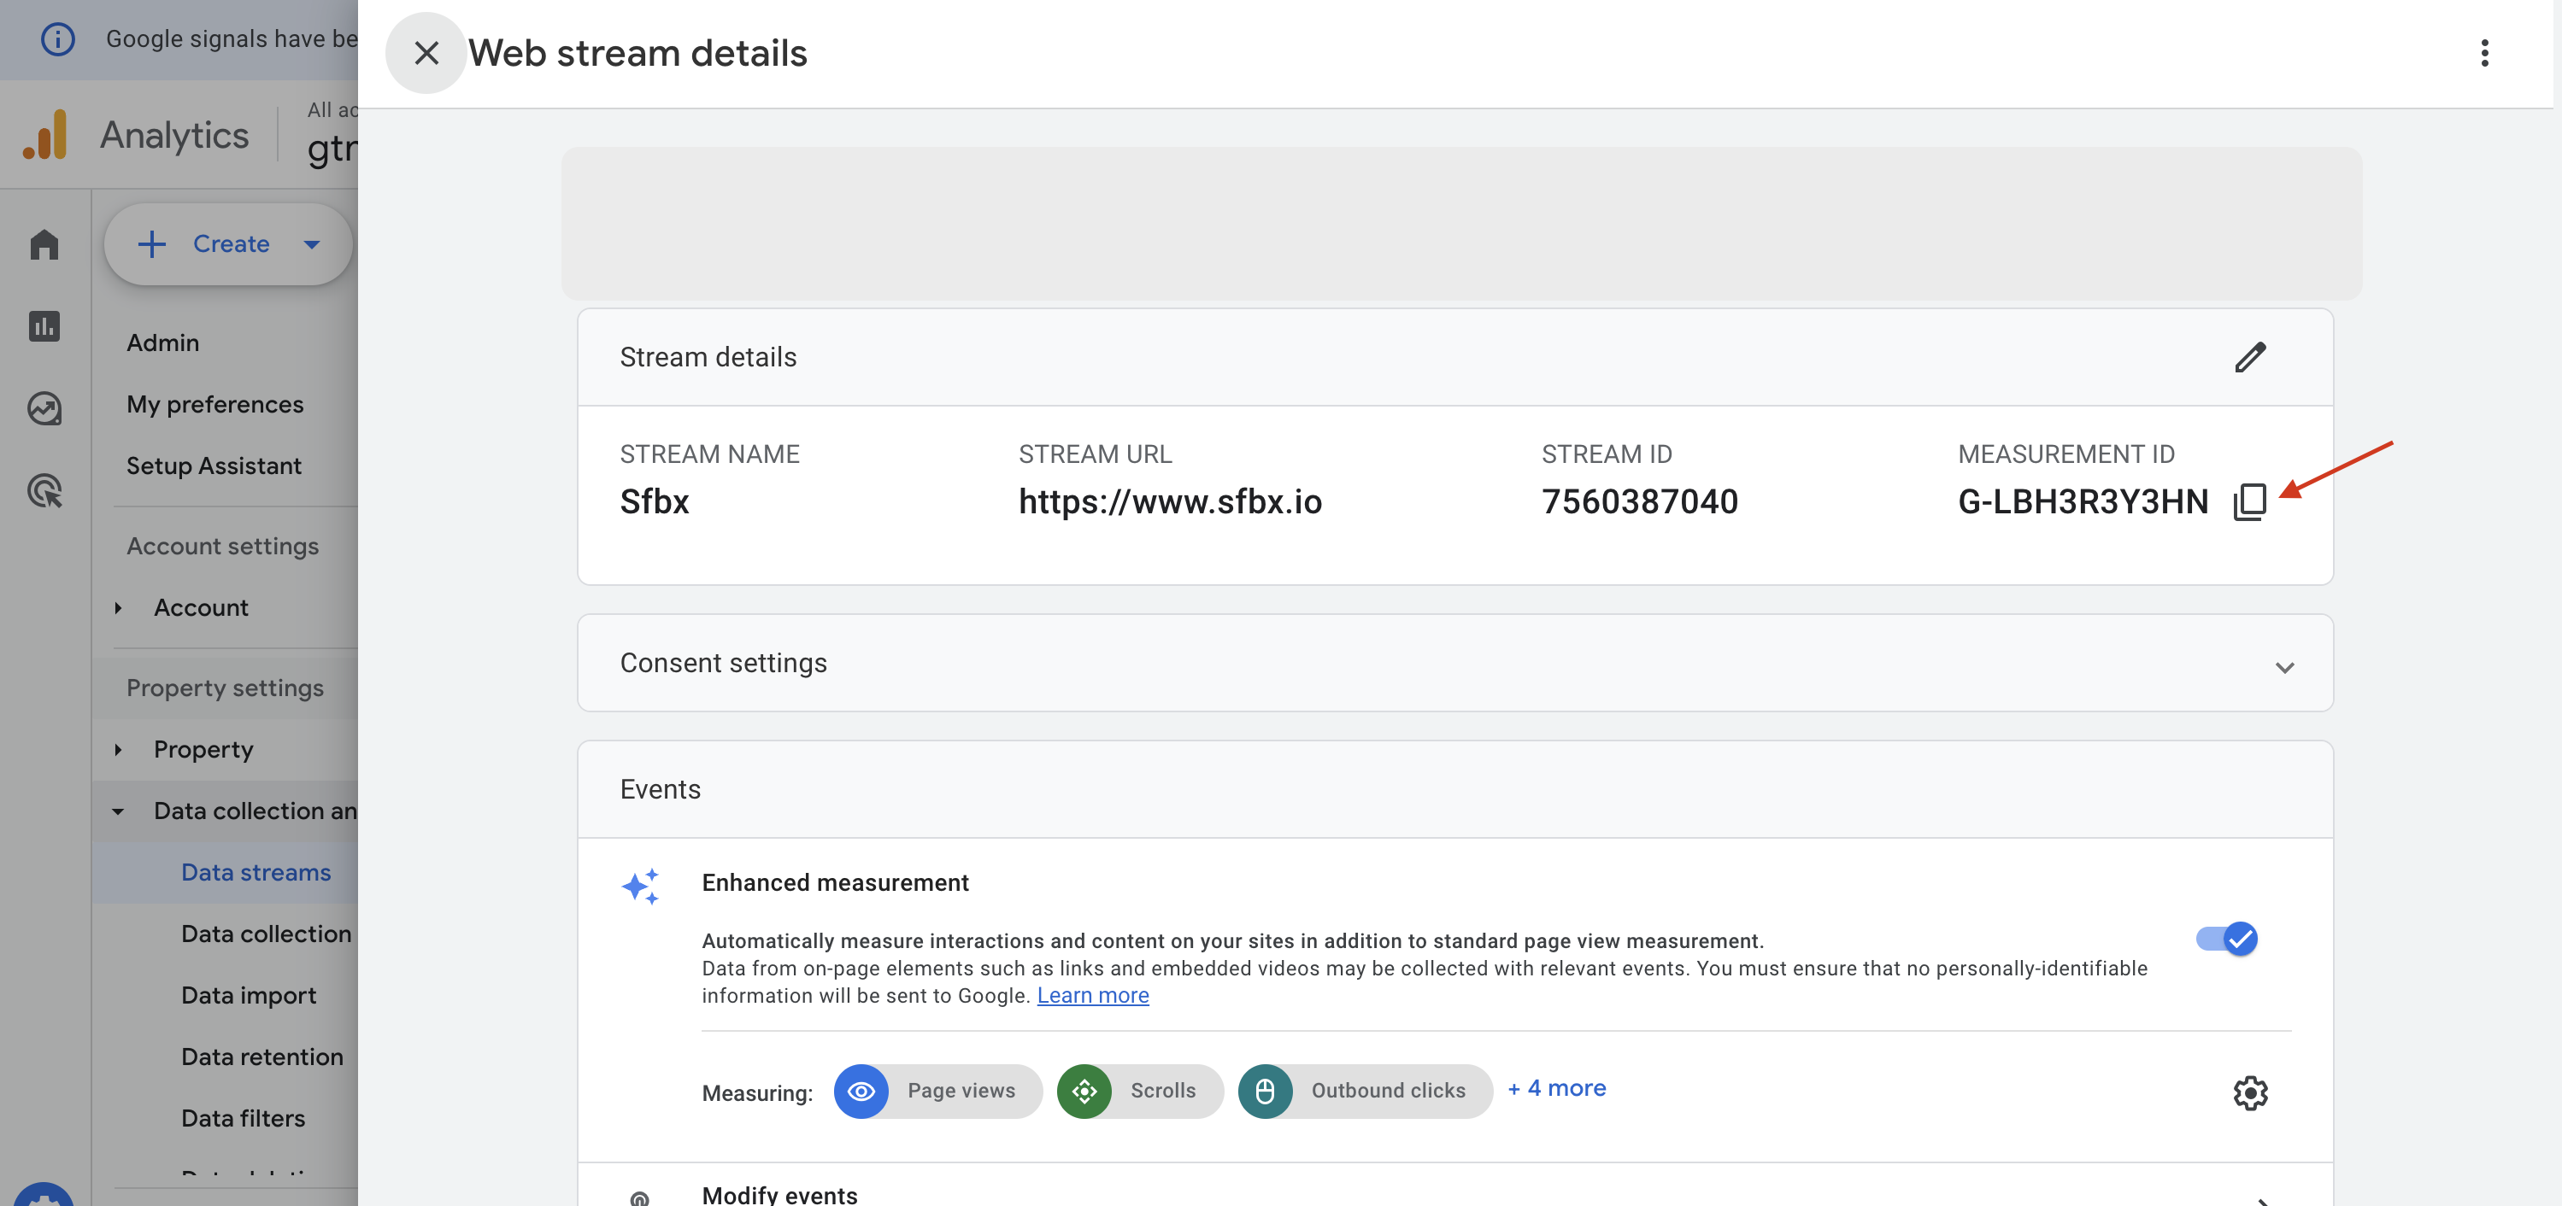Open Enhanced measurement settings gear
Image resolution: width=2562 pixels, height=1206 pixels.
coord(2250,1092)
